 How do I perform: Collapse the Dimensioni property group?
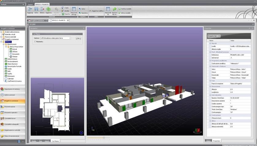click(x=210, y=87)
